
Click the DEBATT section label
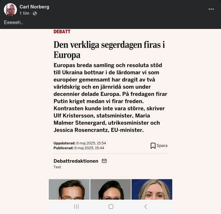tap(62, 32)
